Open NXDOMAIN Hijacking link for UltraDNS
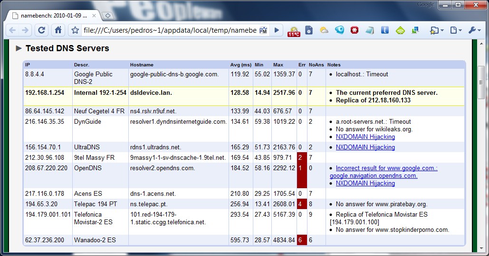The height and width of the screenshot is (256, 489). [365, 147]
